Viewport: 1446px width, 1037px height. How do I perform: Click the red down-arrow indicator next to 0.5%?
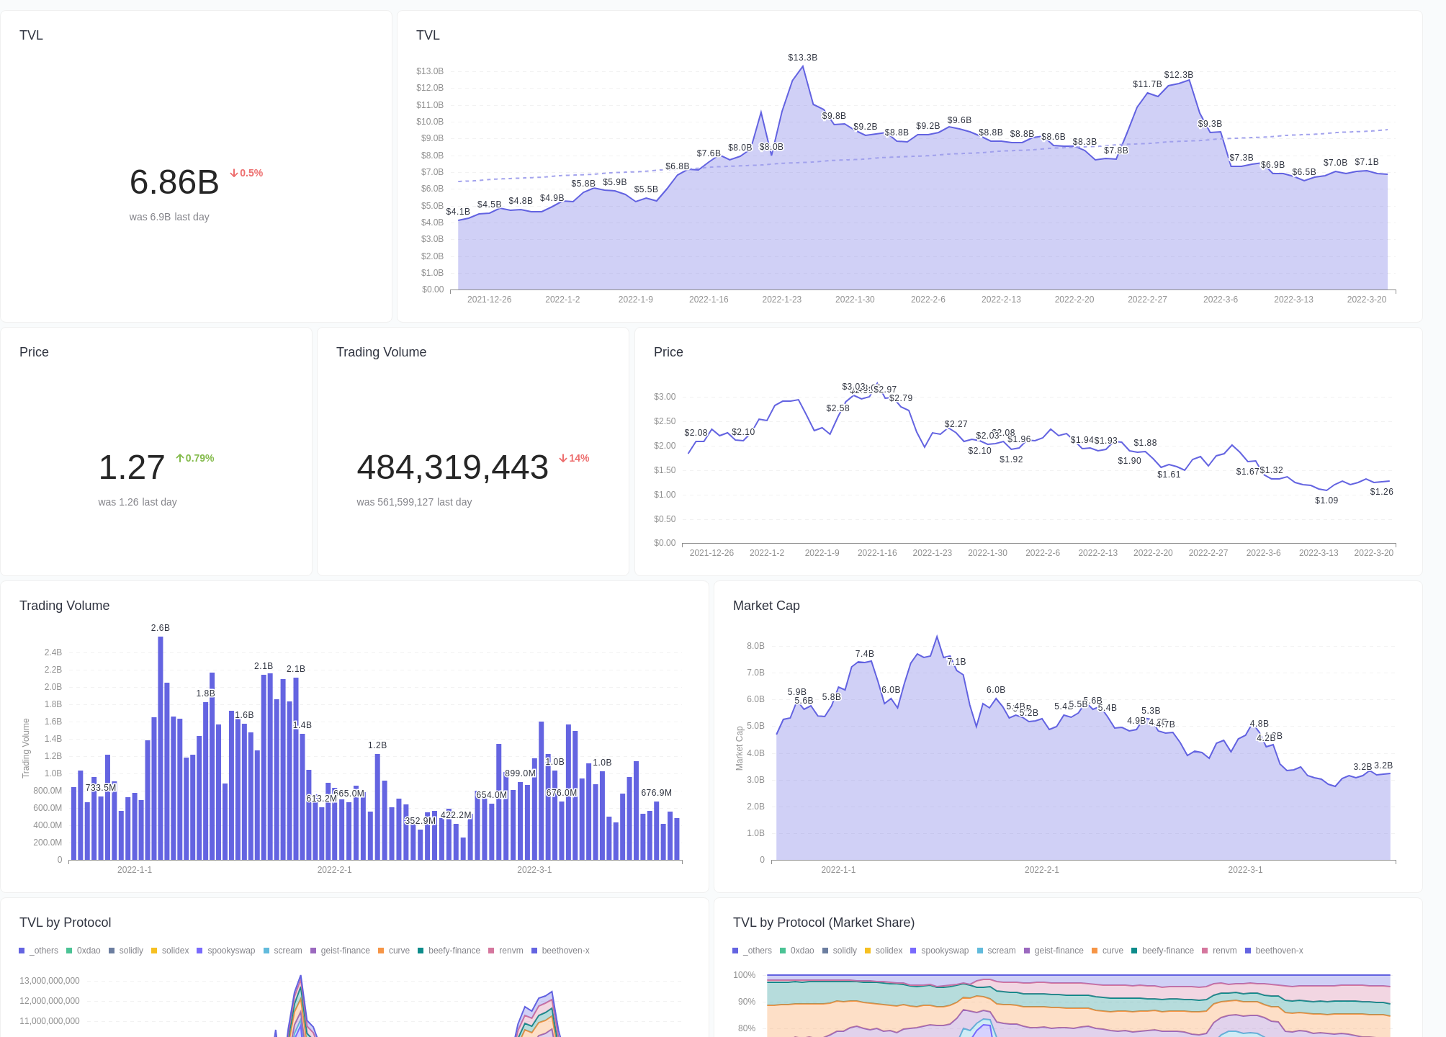pyautogui.click(x=233, y=173)
